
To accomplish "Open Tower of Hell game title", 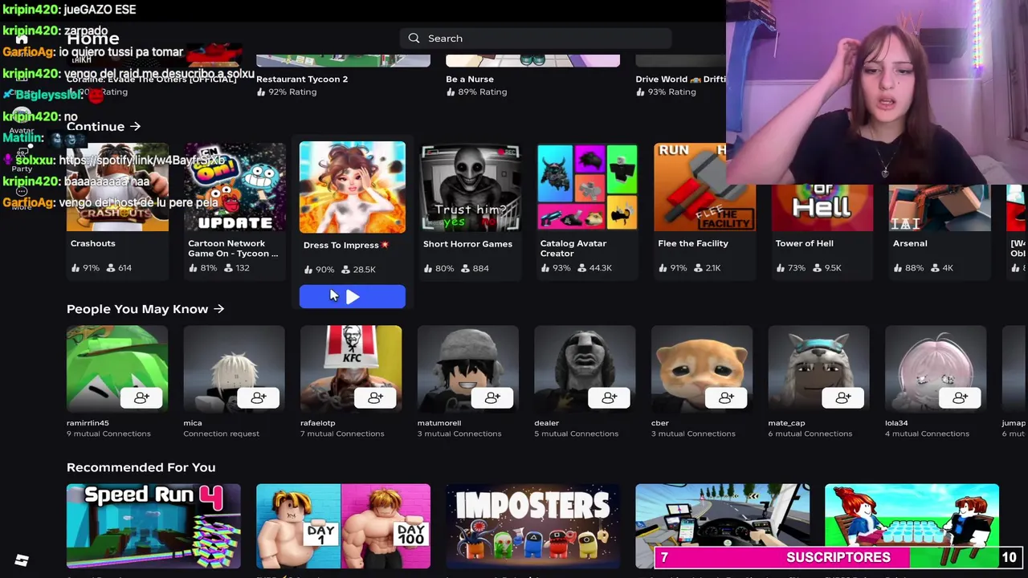I will click(804, 243).
